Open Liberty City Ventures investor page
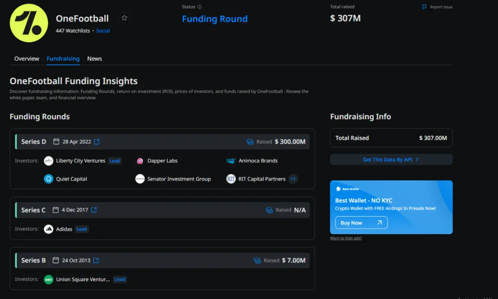 tap(81, 161)
